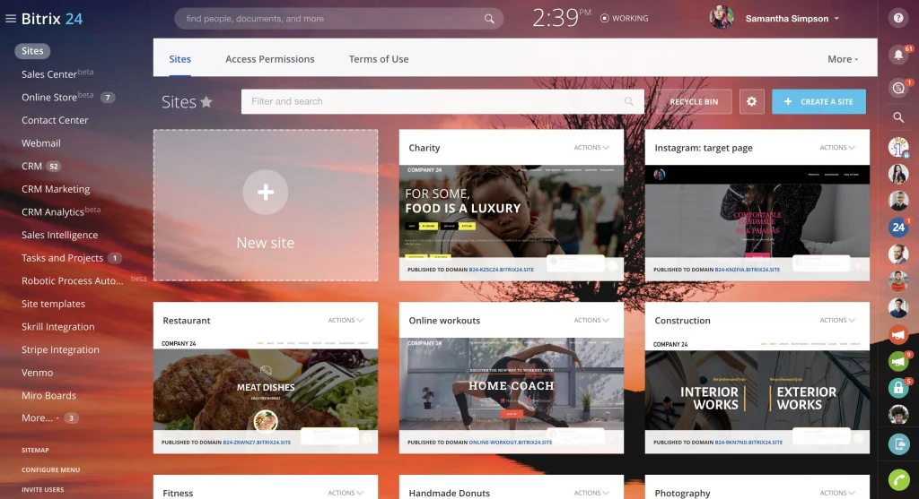Viewport: 919px width, 499px height.
Task: Select CRM Marketing in left menu
Action: click(56, 189)
